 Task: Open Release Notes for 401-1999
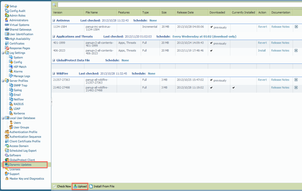pyautogui.click(x=280, y=43)
